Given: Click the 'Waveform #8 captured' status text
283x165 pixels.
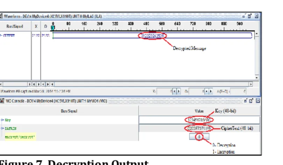Looking at the screenshot, I should pos(35,91).
